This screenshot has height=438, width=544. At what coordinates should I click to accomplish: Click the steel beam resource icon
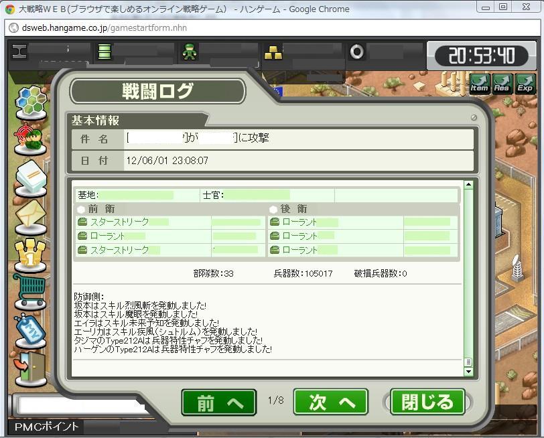click(x=19, y=52)
